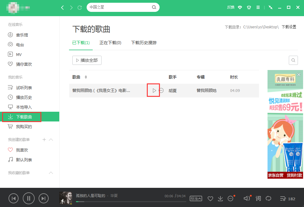
Task: Switch to the 正在下载(0) tab
Action: pos(110,43)
